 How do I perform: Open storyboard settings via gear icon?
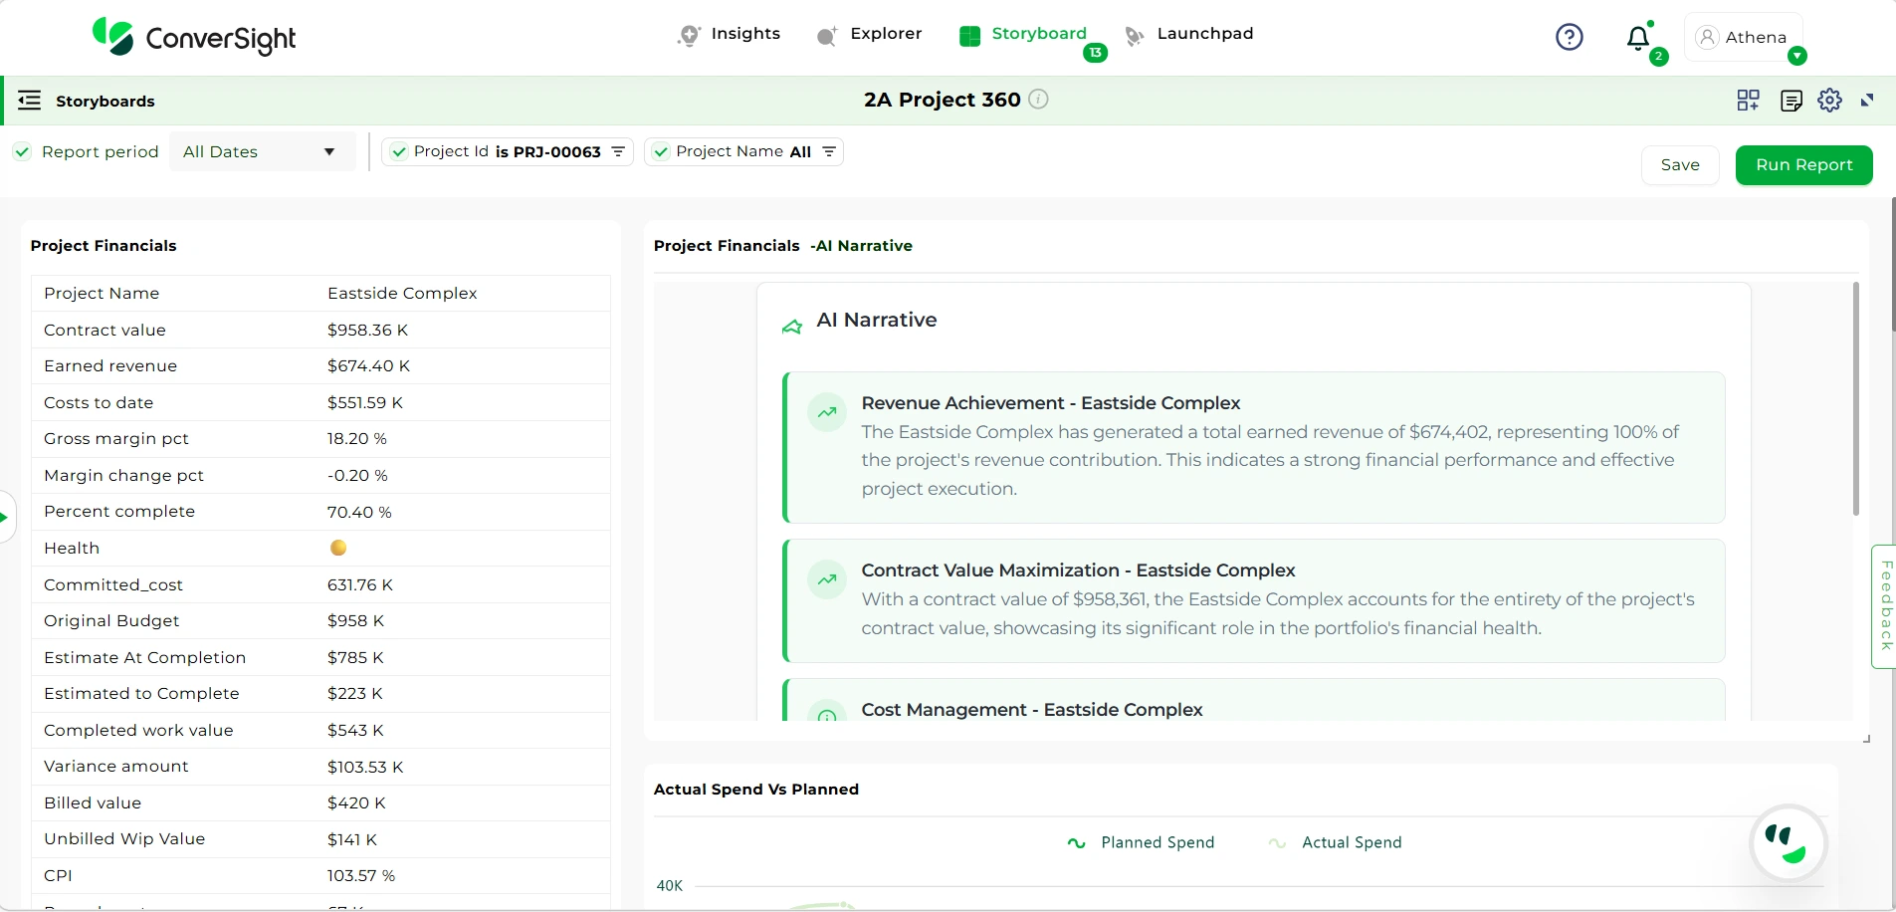click(x=1830, y=100)
